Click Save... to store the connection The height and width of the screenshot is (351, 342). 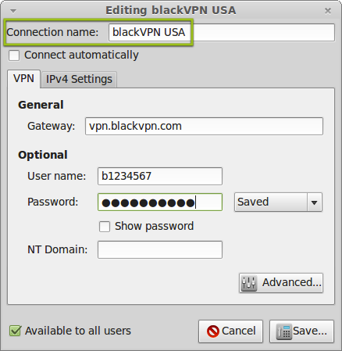tap(301, 331)
